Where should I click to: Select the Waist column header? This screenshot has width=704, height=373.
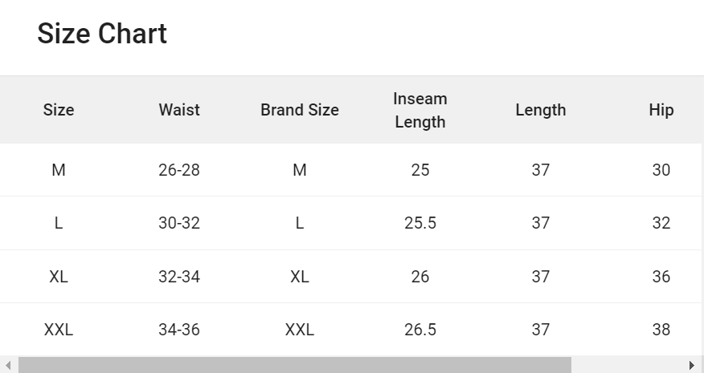tap(179, 110)
